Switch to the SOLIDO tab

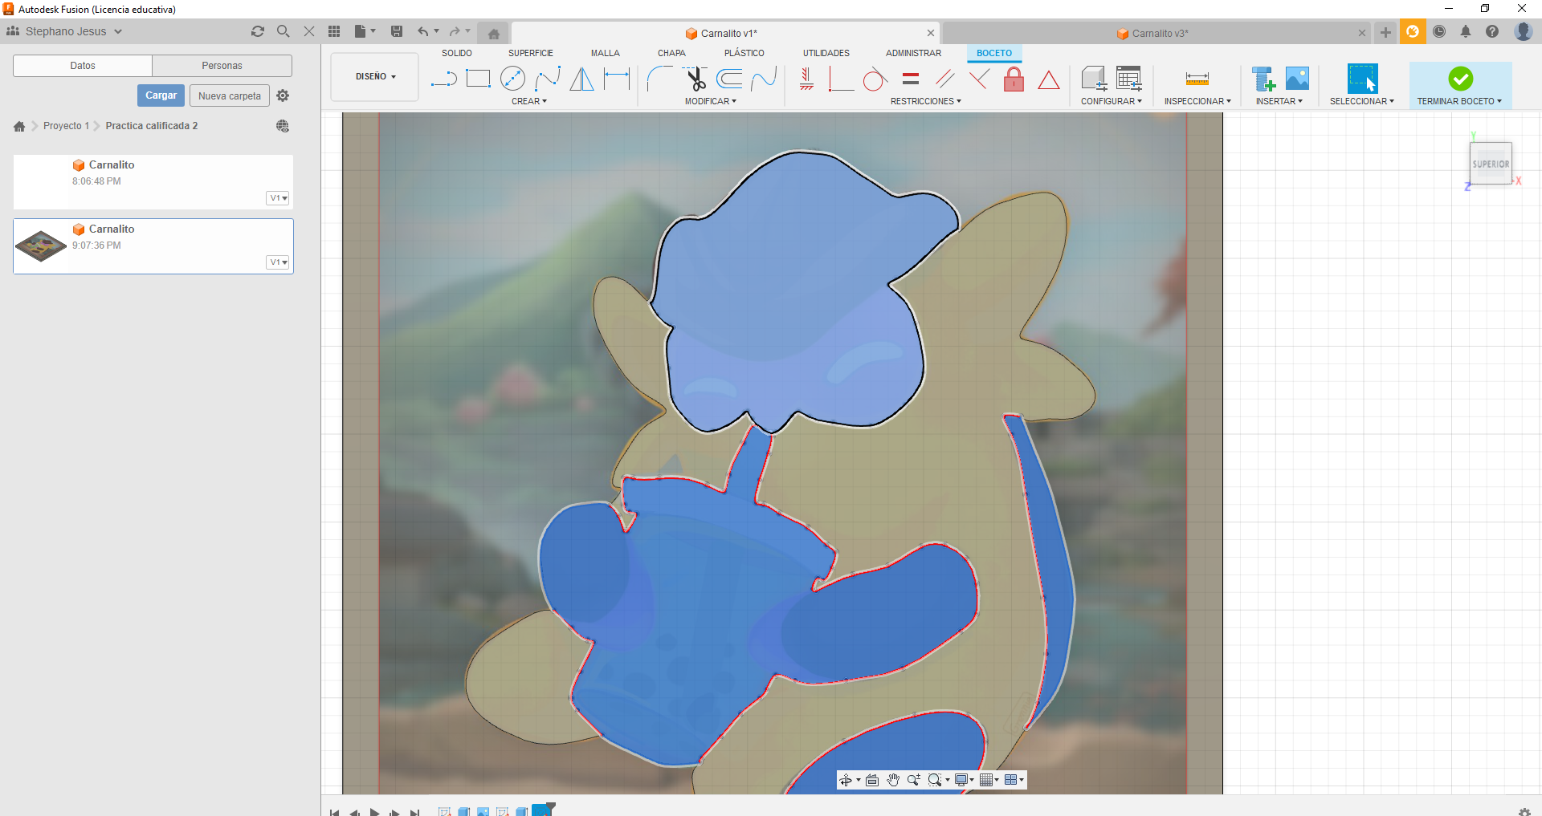[456, 53]
